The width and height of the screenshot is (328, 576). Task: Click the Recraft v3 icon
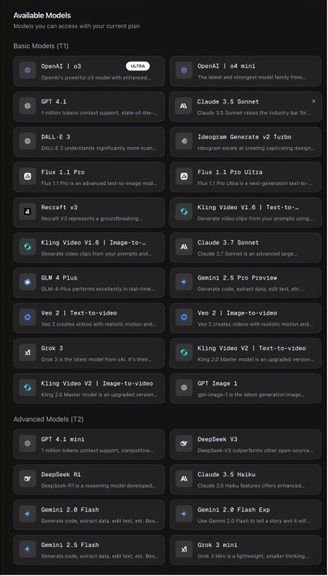[x=27, y=212]
